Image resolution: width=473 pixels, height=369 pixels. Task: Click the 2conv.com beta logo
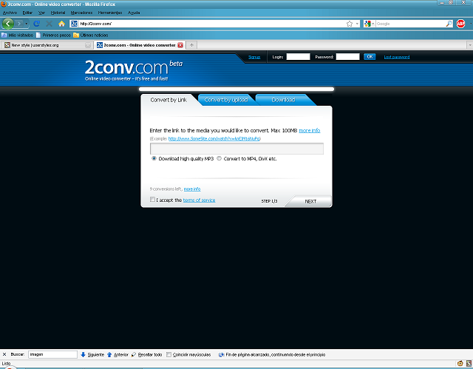133,70
